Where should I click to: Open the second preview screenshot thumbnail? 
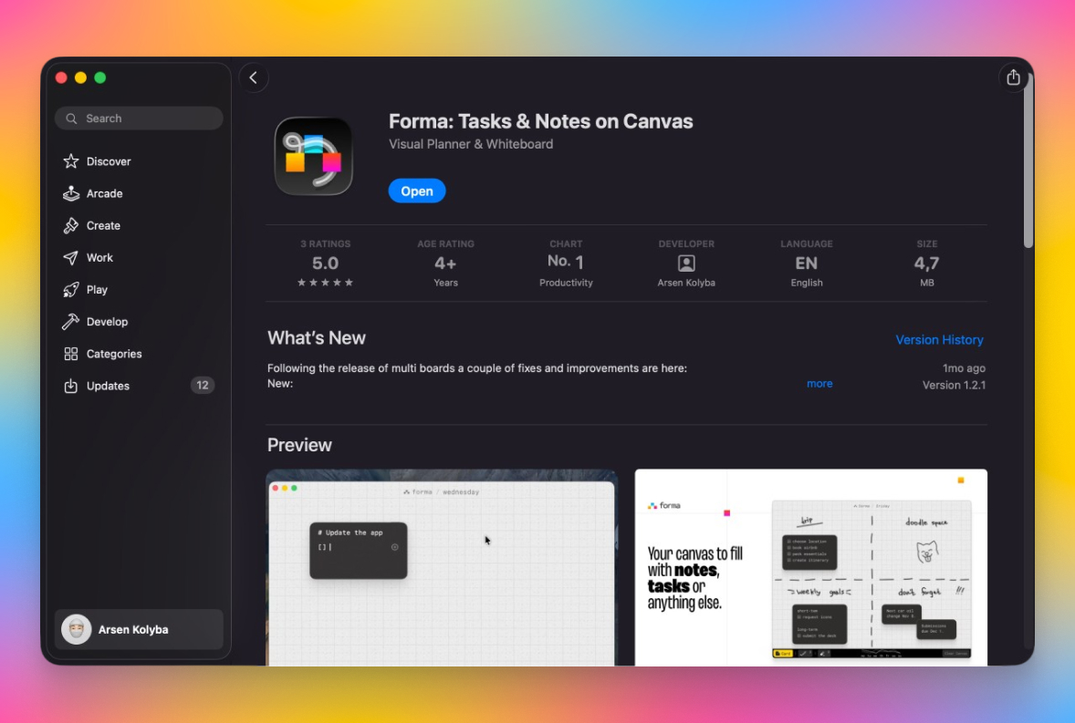click(x=811, y=568)
